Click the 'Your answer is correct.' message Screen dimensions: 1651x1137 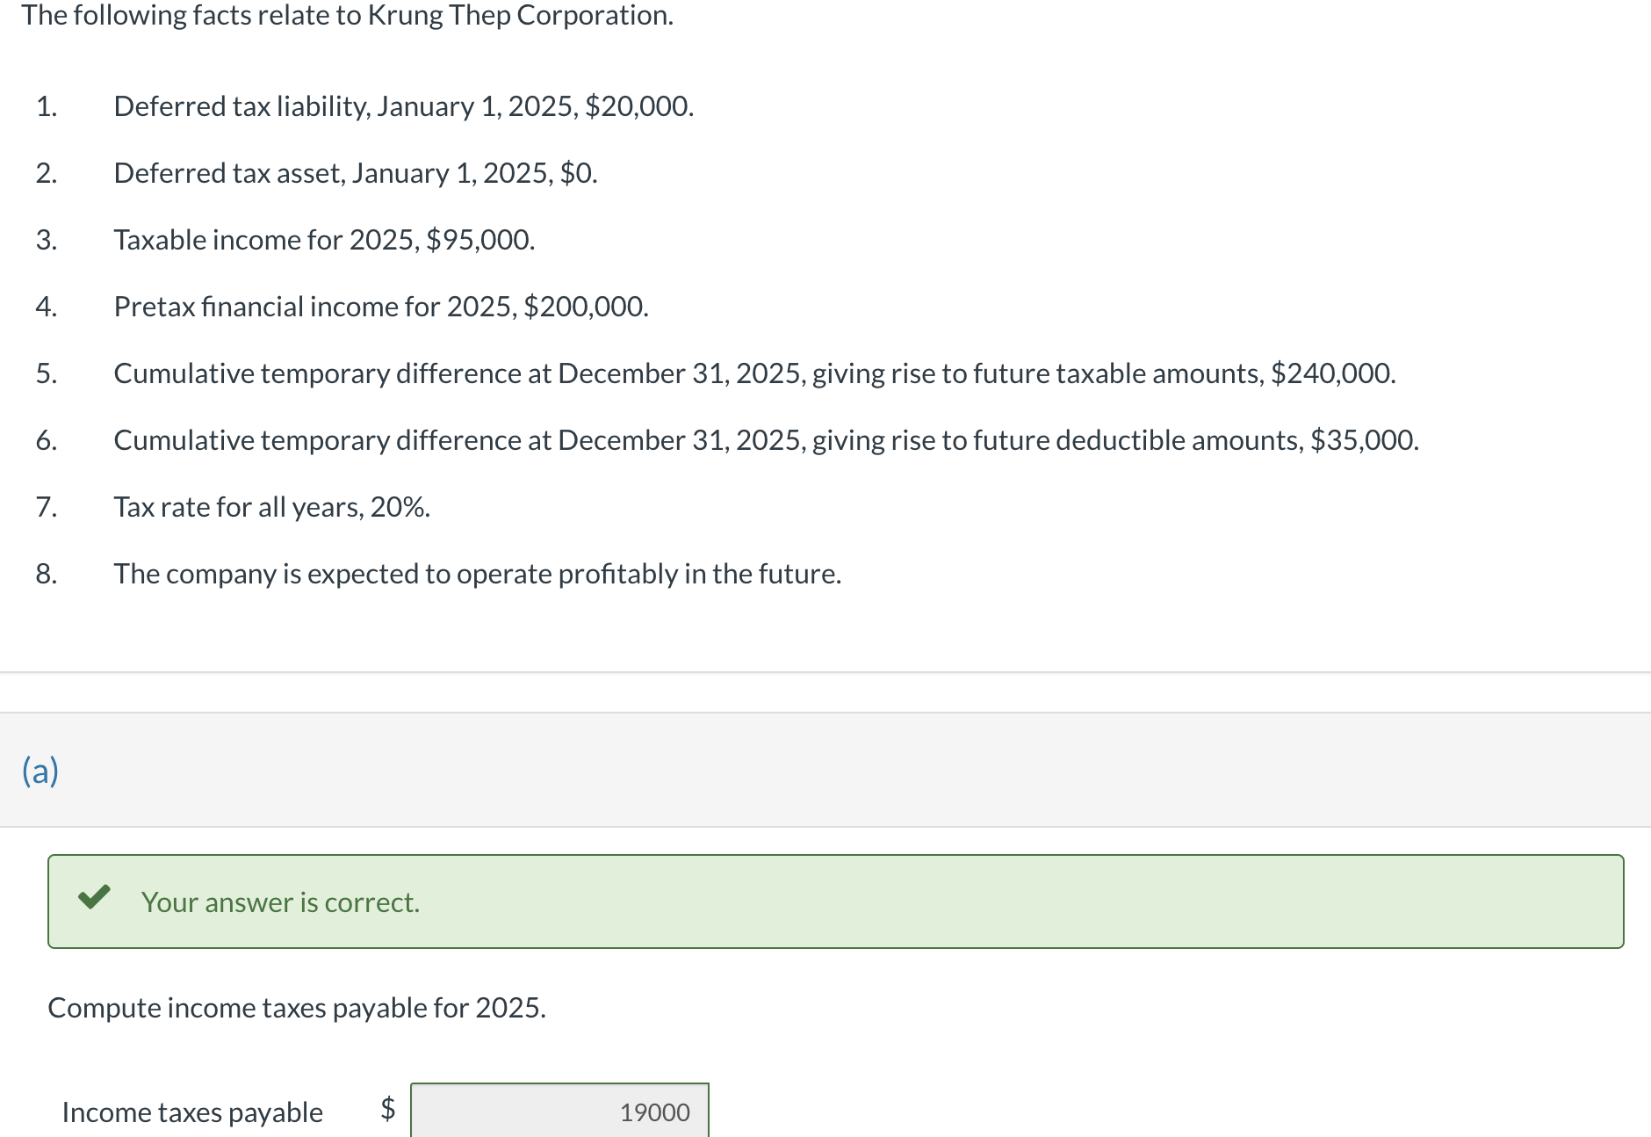click(280, 902)
